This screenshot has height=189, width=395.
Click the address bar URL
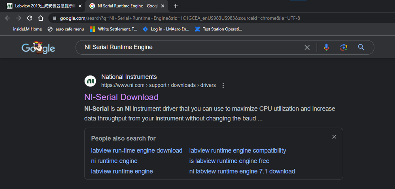(180, 18)
